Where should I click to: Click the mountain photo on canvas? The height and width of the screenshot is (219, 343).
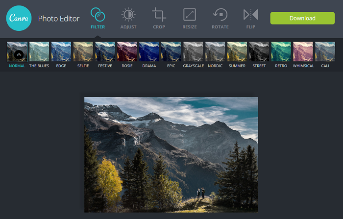(171, 155)
